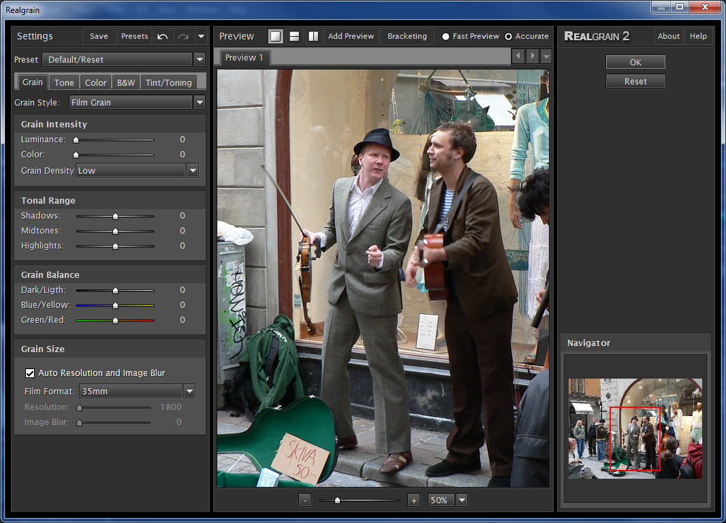Open the history dropdown arrow beside redo
The image size is (726, 523).
point(201,36)
